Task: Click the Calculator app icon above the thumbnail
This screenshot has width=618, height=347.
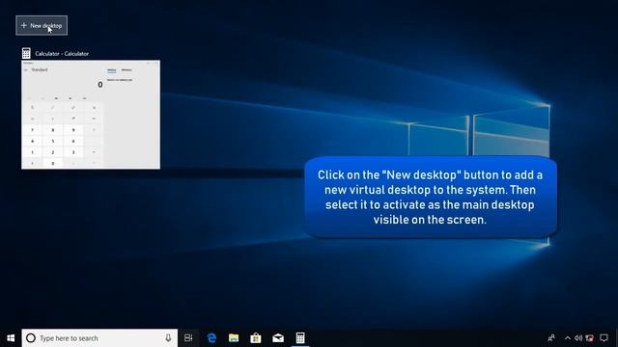Action: tap(26, 53)
